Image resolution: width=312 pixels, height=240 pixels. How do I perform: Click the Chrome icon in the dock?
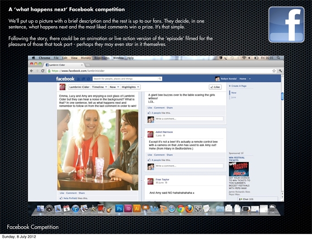[x=180, y=209]
